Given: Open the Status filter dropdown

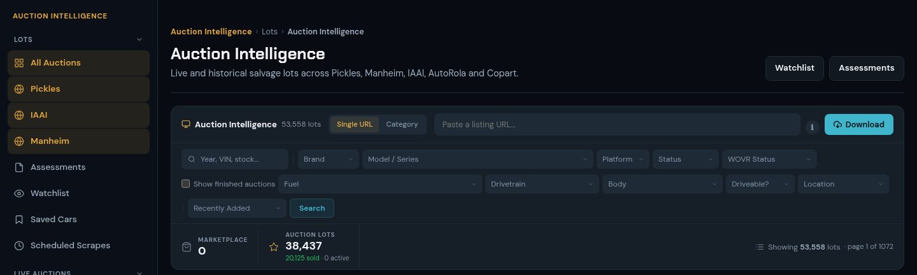Looking at the screenshot, I should tap(686, 159).
